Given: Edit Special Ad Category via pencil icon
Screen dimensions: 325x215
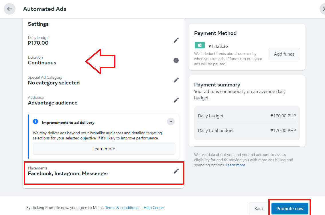Looking at the screenshot, I should tap(176, 80).
